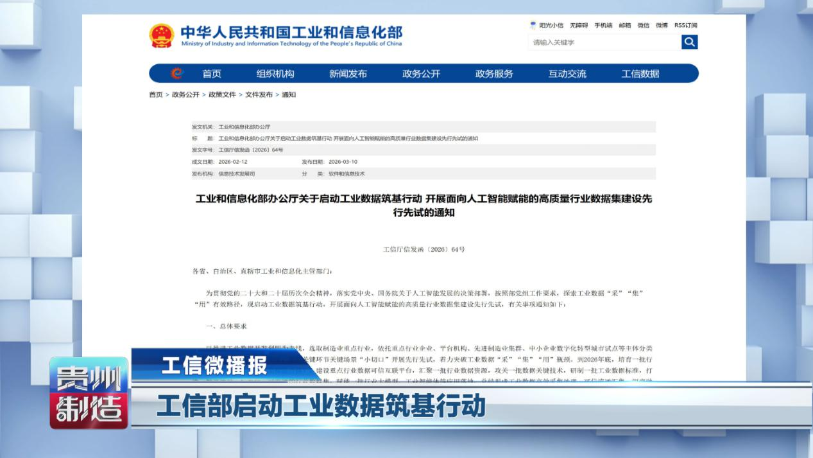Click the 邮箱 link at top

point(625,26)
